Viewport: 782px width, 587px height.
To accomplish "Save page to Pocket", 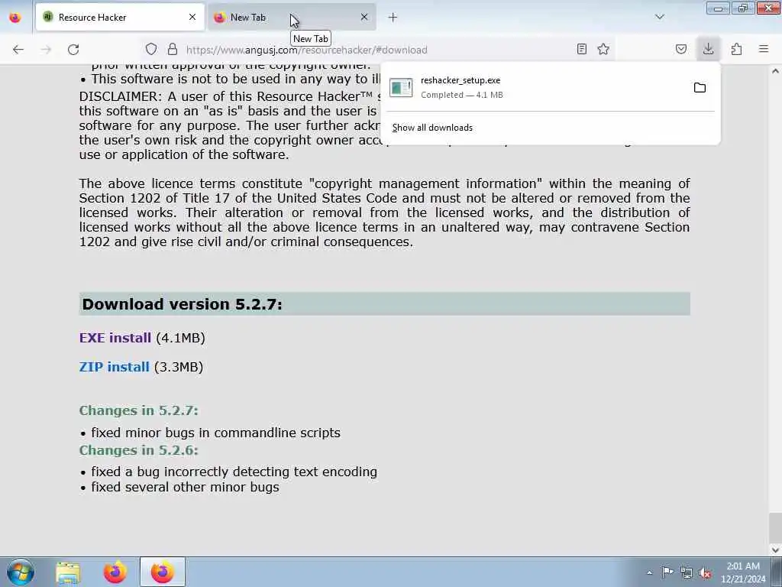I will (x=681, y=49).
